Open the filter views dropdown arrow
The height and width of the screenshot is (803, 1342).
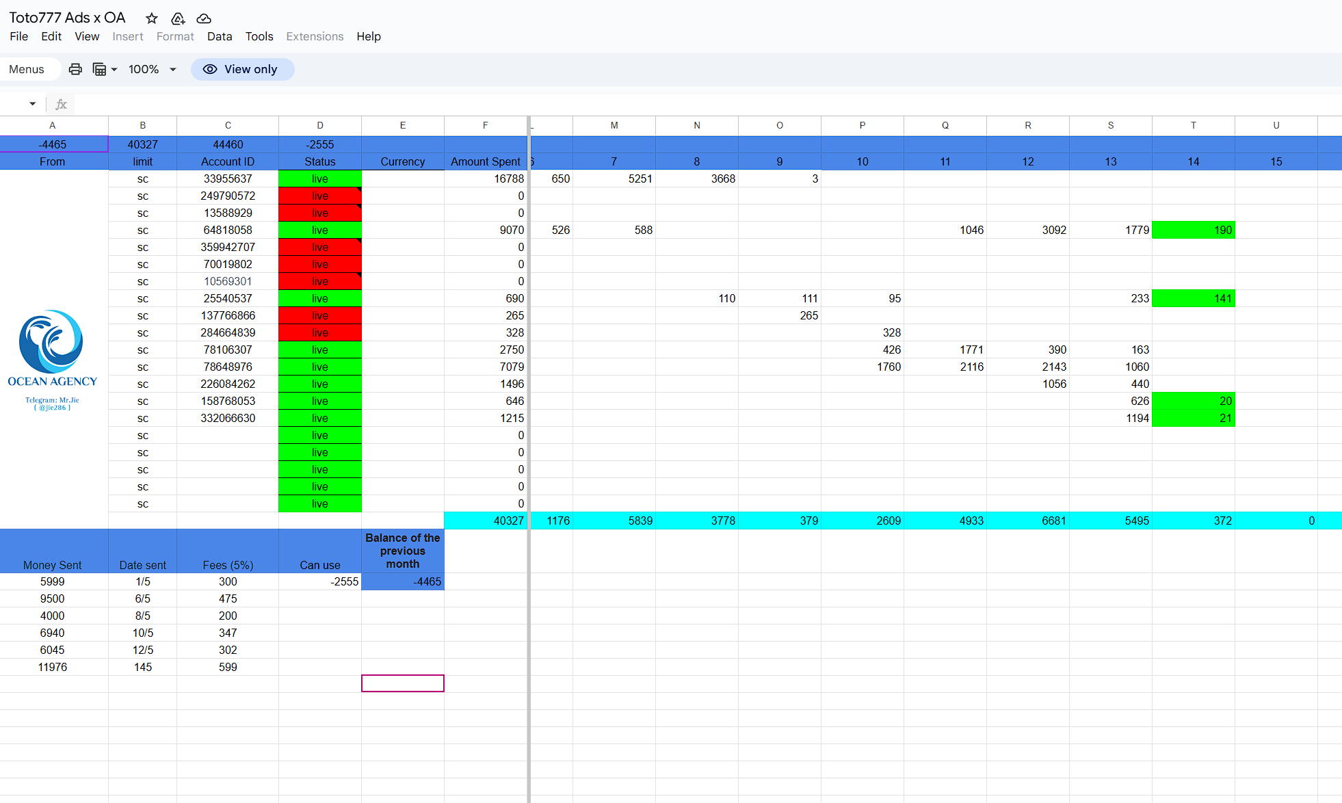(x=114, y=69)
